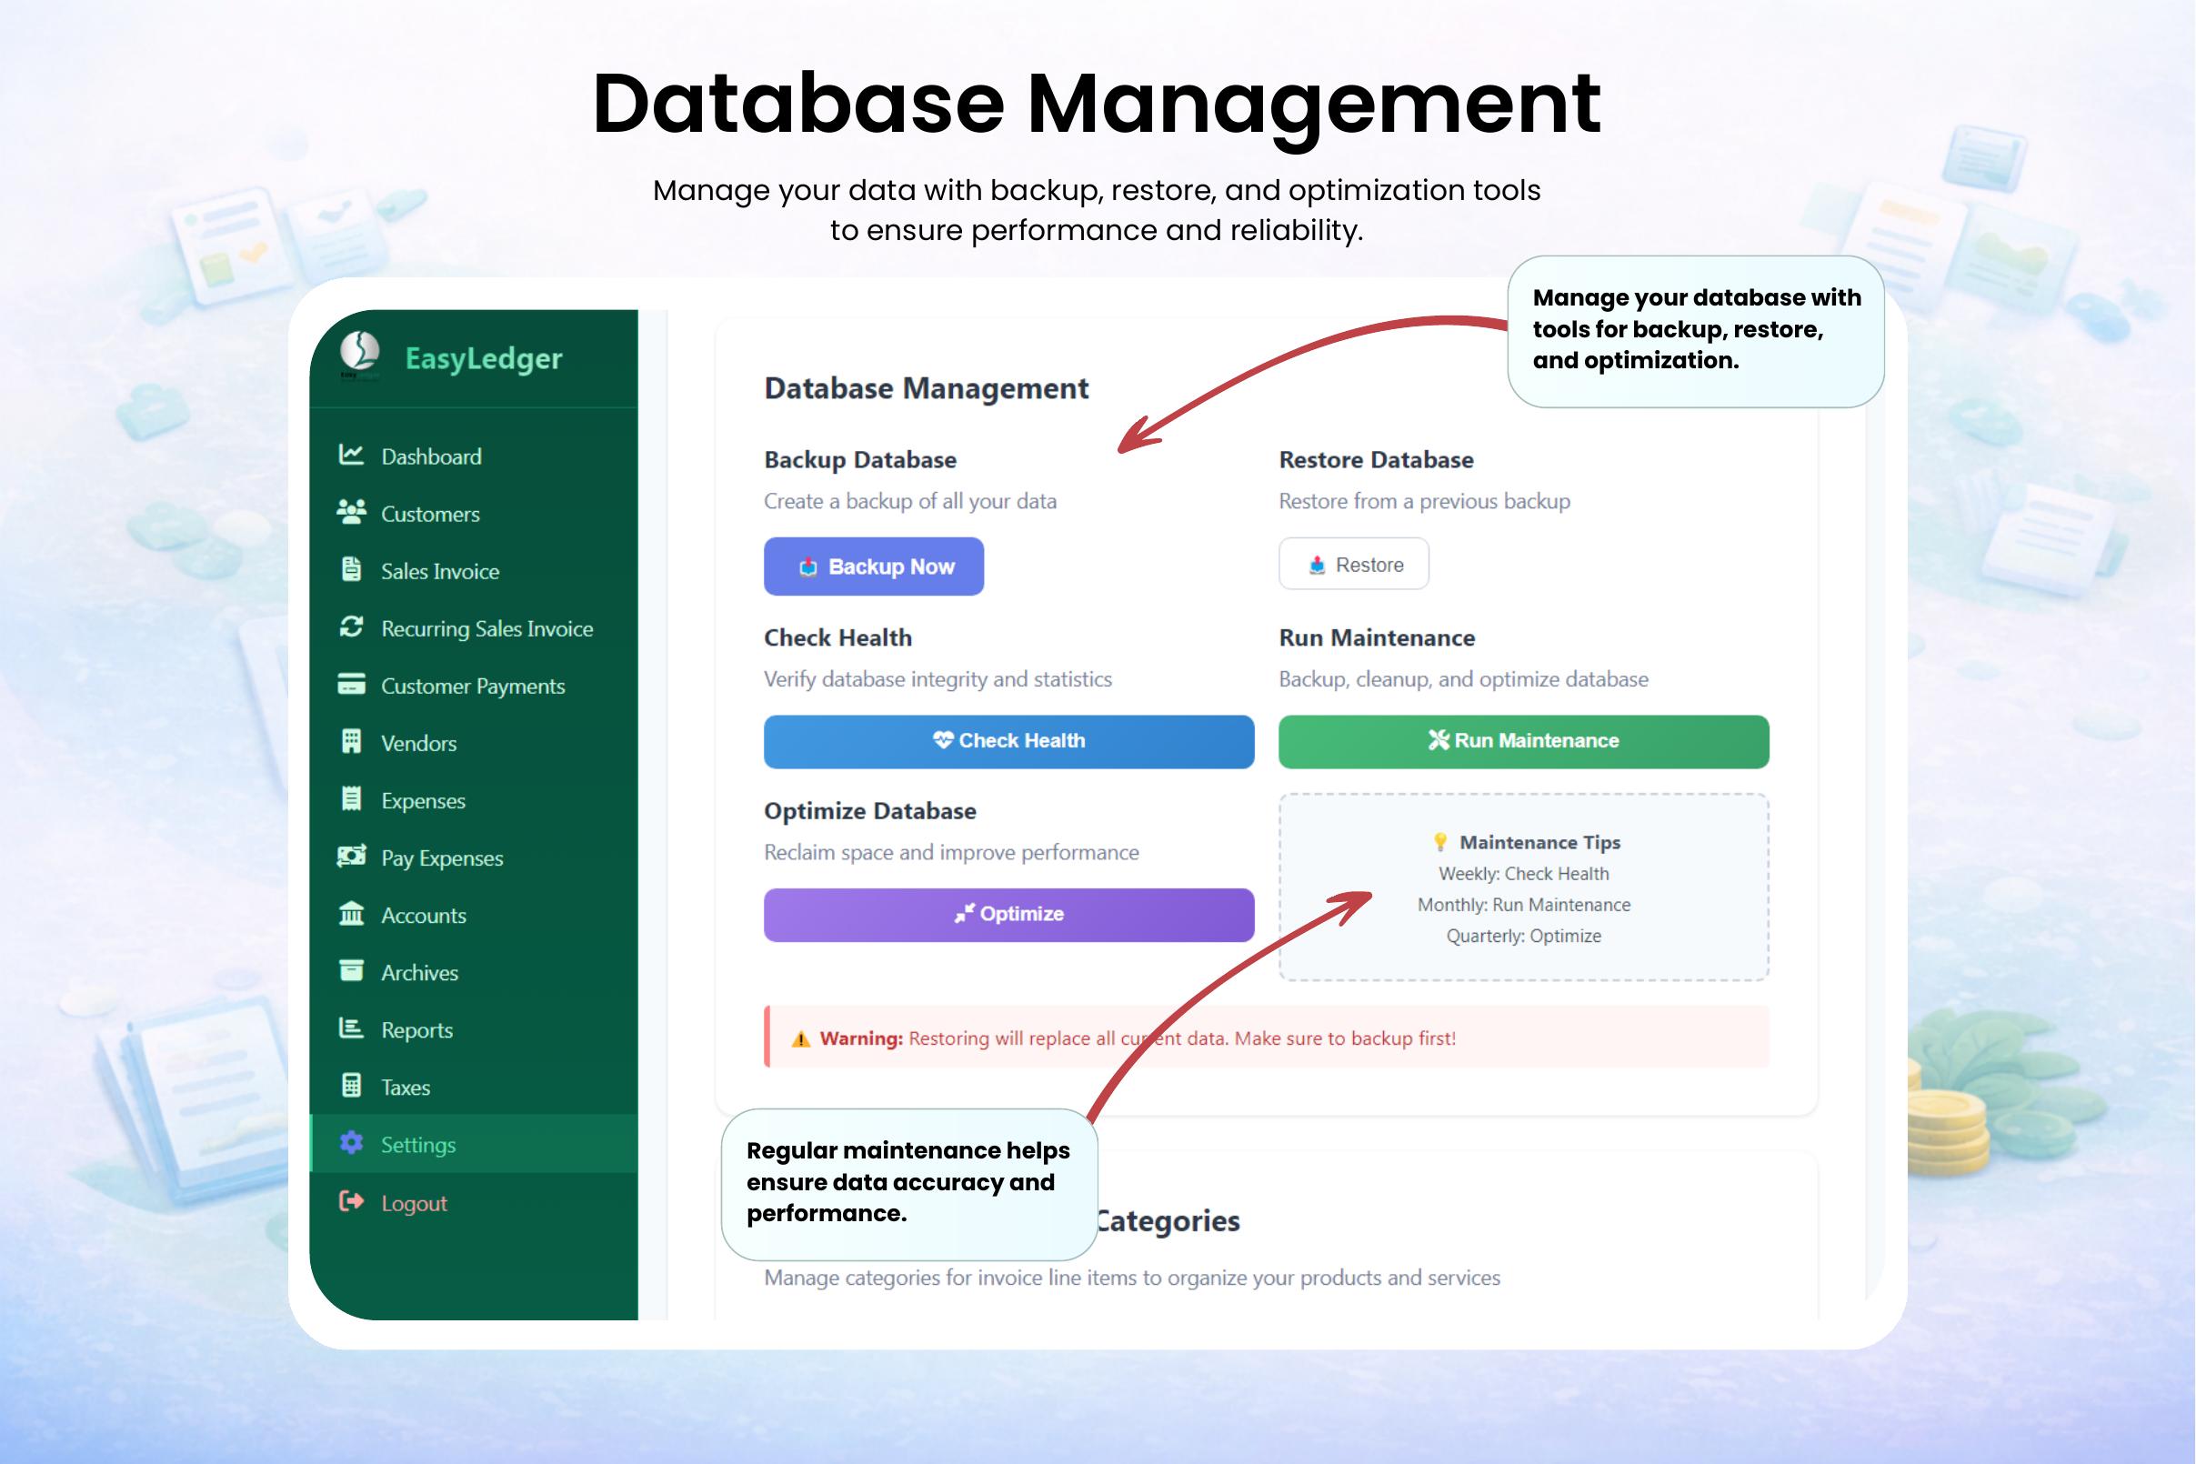Click the Vendors building icon
The height and width of the screenshot is (1464, 2196).
(351, 741)
